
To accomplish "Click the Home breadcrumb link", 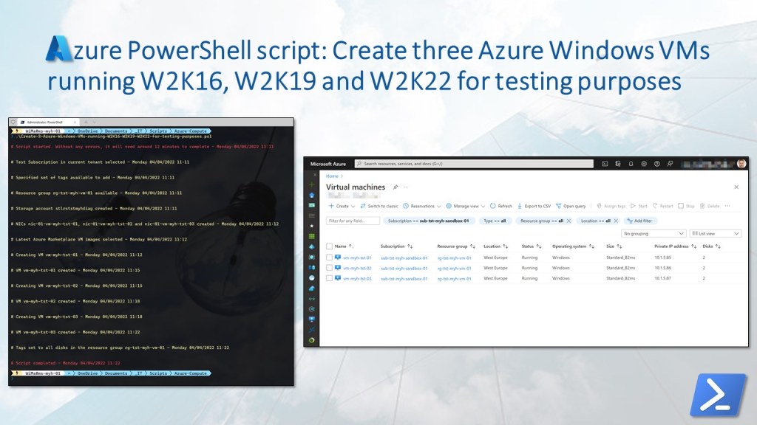I will coord(332,176).
